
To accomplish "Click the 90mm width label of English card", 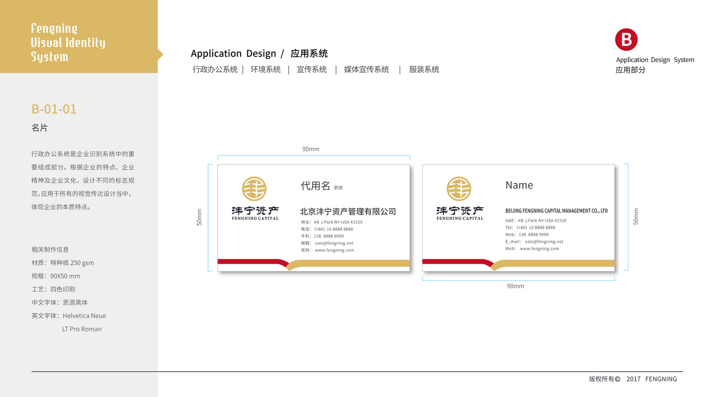I will 515,286.
